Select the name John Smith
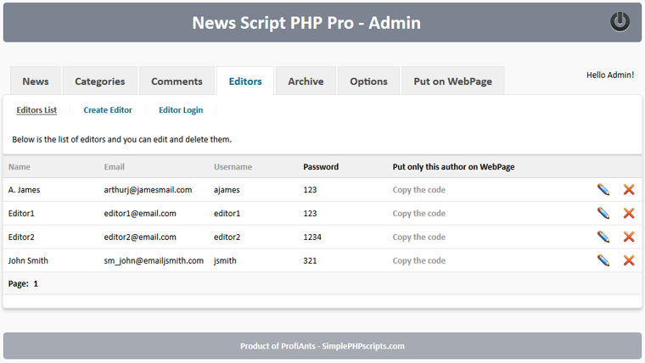Viewport: 645px width, 363px height. click(x=28, y=260)
